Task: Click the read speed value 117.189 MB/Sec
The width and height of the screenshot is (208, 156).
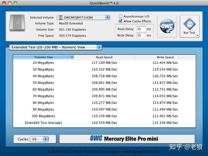Action: 104,63
